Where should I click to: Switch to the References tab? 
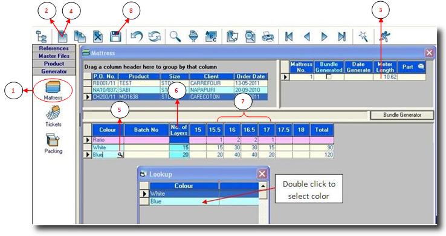[x=54, y=48]
